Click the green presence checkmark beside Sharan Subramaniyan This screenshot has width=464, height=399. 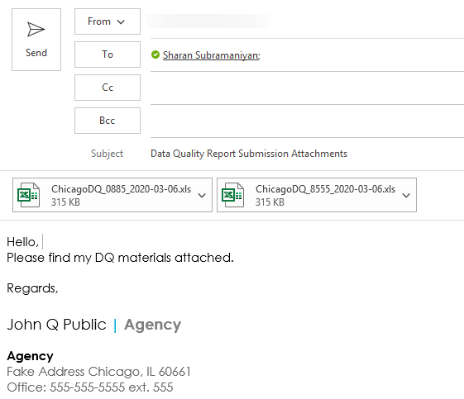point(155,55)
